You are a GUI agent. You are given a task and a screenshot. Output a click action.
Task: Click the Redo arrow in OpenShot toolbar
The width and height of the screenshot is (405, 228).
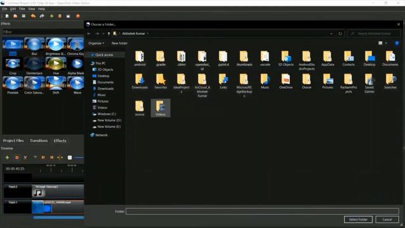point(42,16)
